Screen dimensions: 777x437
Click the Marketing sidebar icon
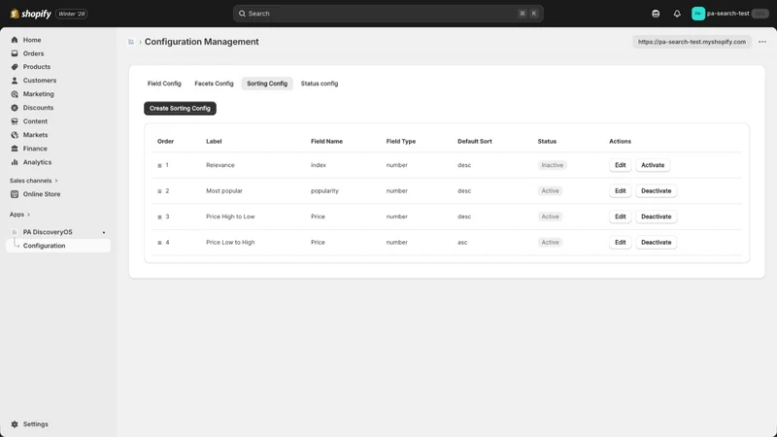(15, 94)
